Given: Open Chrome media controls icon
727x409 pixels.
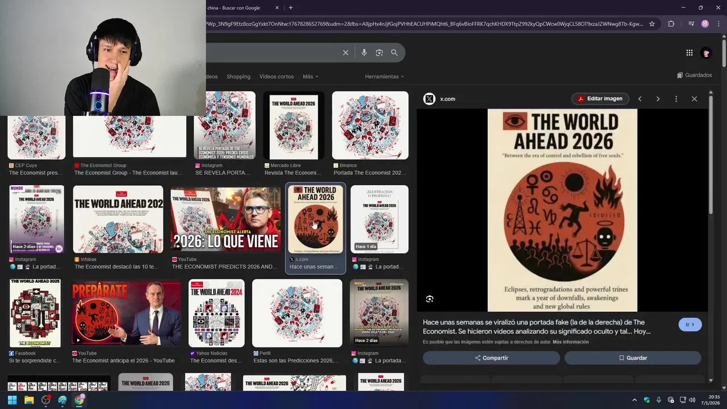Looking at the screenshot, I should (x=691, y=24).
